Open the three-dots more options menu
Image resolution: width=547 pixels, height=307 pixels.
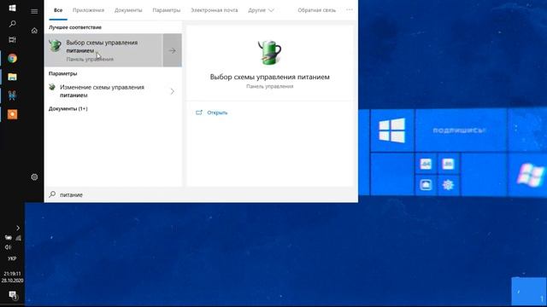350,10
